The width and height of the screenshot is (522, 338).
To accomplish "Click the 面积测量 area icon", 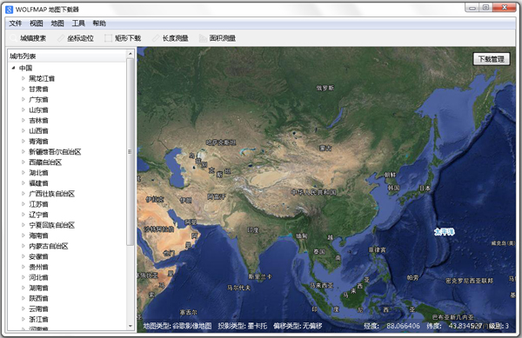I will (x=203, y=38).
